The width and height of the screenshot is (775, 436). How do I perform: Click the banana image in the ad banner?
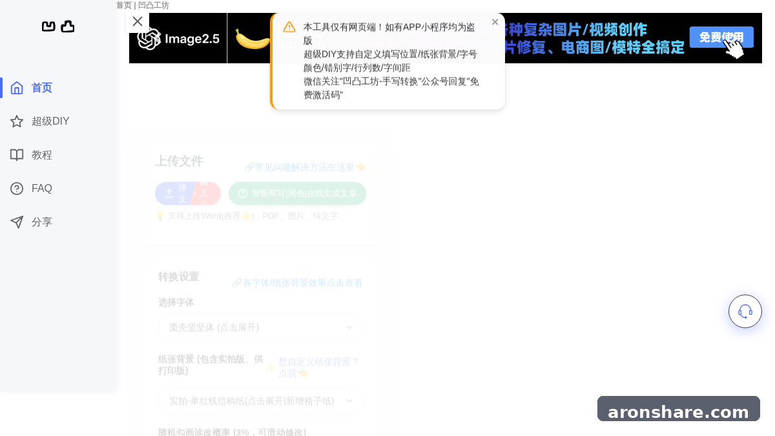coord(251,39)
